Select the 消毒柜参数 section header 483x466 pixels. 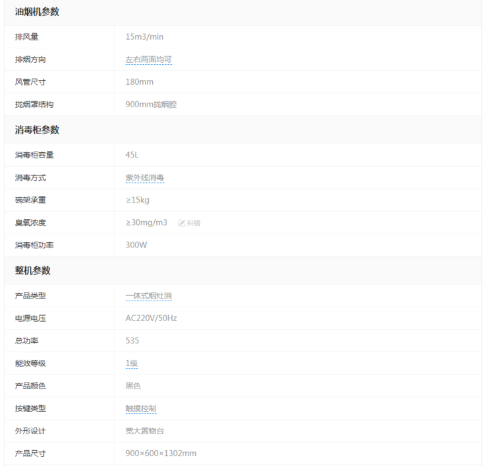(x=37, y=130)
